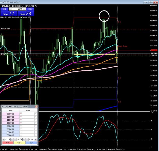
Task: Sell arrow on the 58369.69 row
Action: [x=21, y=135]
